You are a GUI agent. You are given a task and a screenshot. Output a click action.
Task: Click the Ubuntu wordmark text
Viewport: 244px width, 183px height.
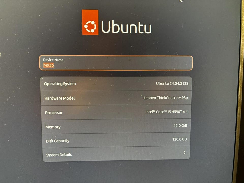[x=126, y=27]
